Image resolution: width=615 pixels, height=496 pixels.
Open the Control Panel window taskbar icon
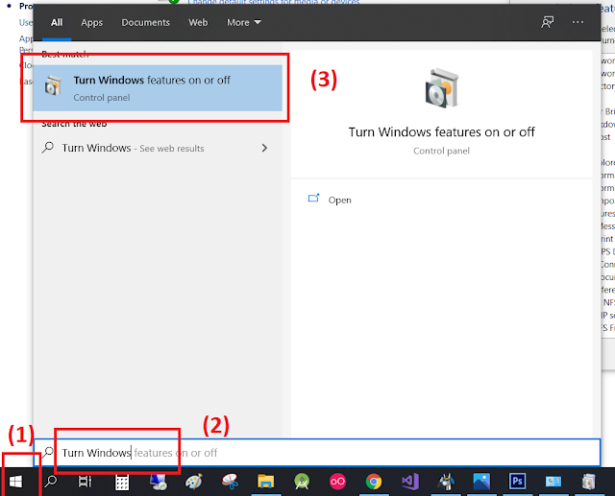pyautogui.click(x=553, y=482)
